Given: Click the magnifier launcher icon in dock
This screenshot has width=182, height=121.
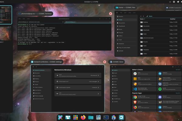Looking at the screenshot, I should pos(60,117).
